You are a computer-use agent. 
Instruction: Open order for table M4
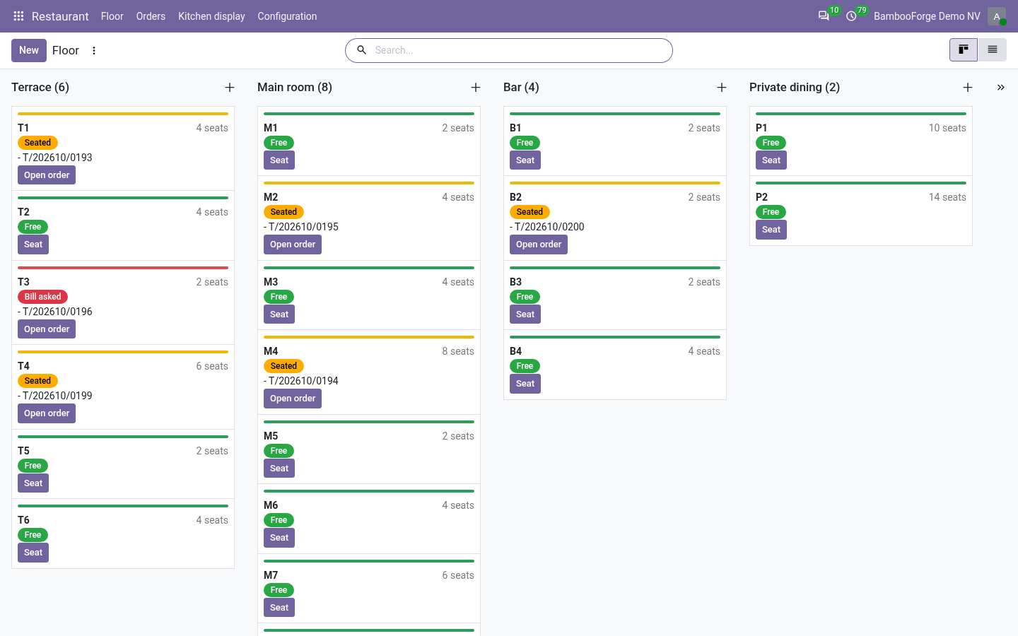coord(293,399)
